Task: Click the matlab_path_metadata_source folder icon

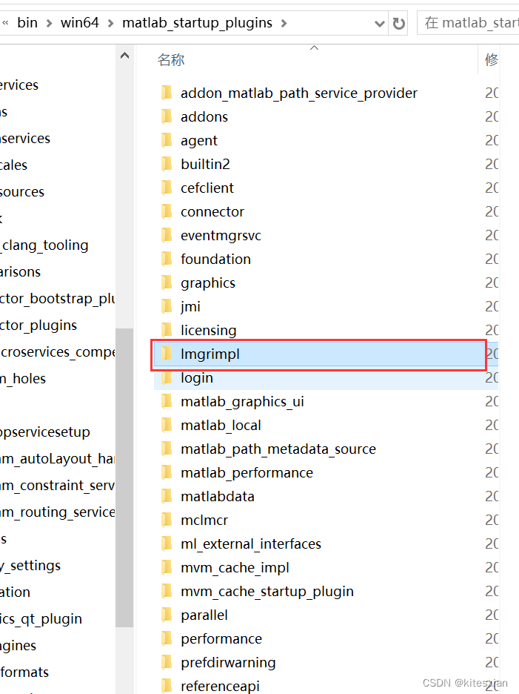Action: coord(167,449)
